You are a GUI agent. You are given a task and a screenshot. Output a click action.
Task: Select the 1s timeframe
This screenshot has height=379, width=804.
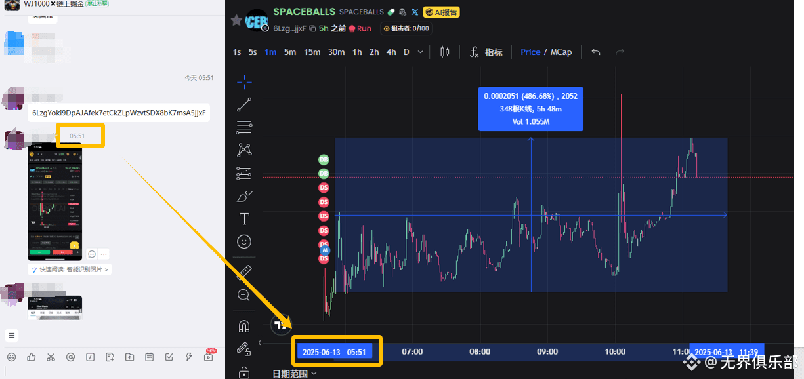(x=237, y=52)
